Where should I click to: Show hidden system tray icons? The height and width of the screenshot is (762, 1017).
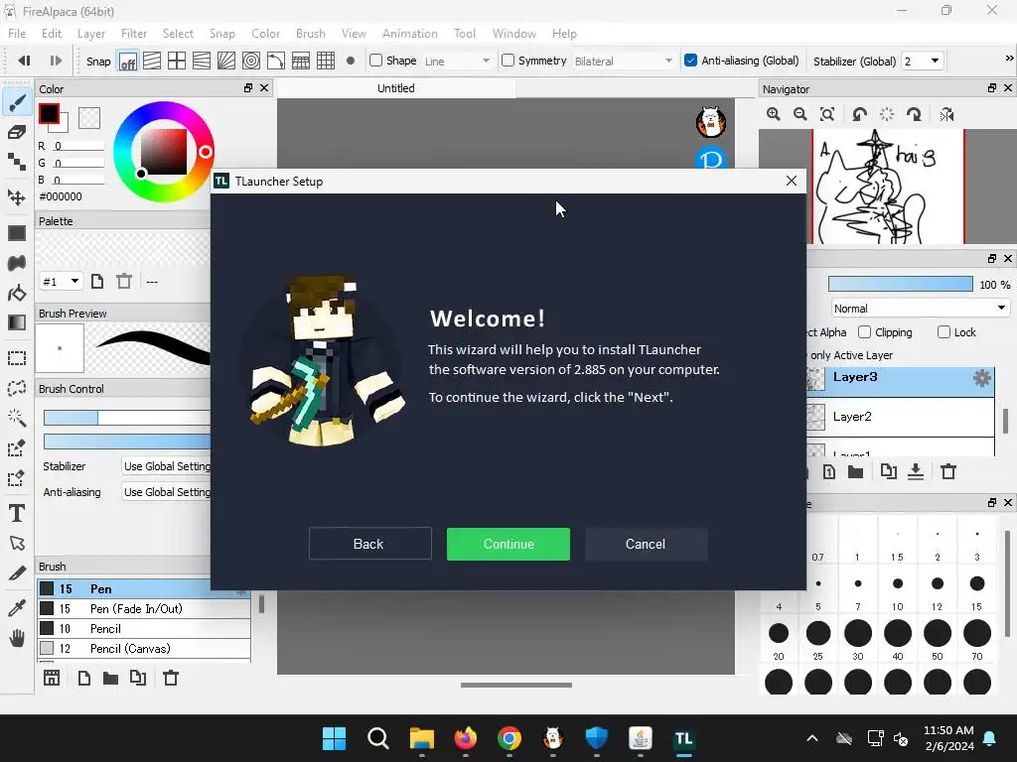812,738
